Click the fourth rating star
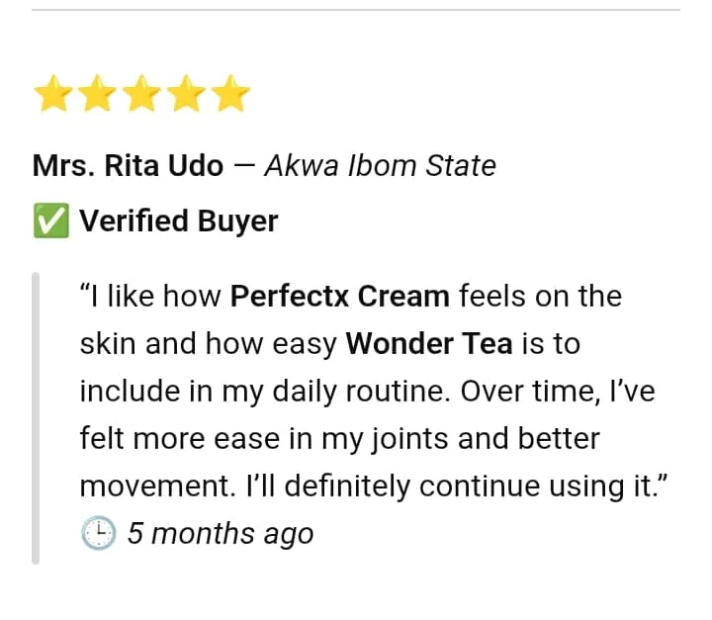This screenshot has width=712, height=620. 187,95
